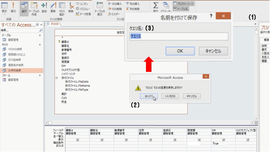Select データ定義 query option
Screen dimensions: 270x152
[x=84, y=14]
